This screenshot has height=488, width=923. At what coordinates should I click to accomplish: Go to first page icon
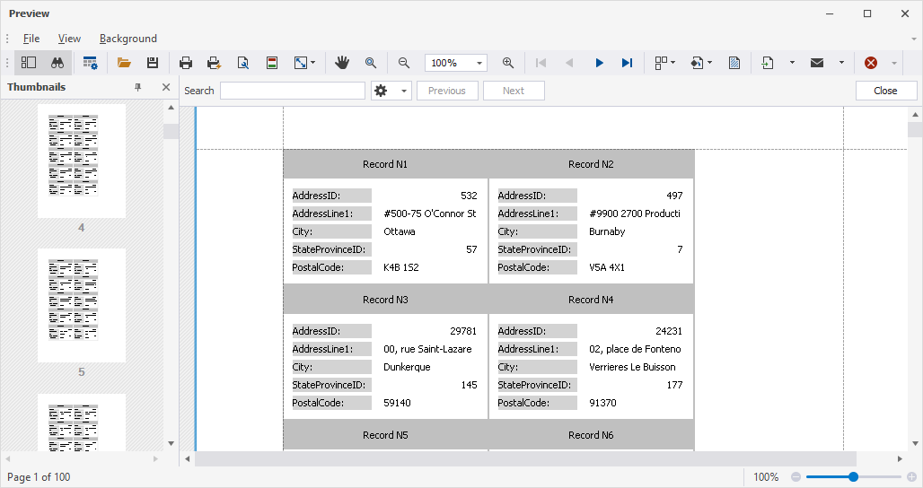click(x=541, y=62)
